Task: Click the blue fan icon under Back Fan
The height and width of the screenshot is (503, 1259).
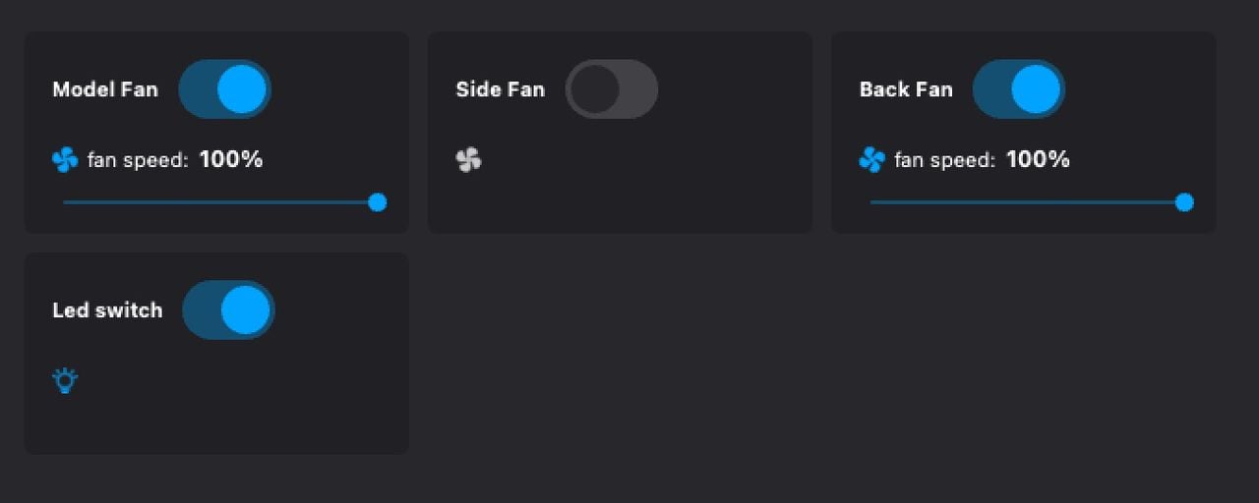Action: (871, 159)
